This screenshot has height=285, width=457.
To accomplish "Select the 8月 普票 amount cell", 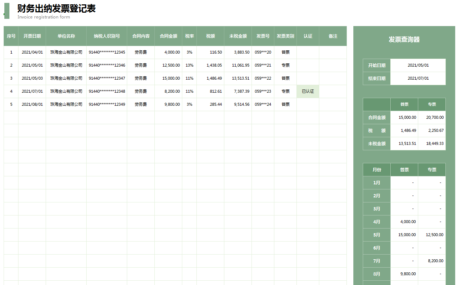I will pyautogui.click(x=404, y=274).
